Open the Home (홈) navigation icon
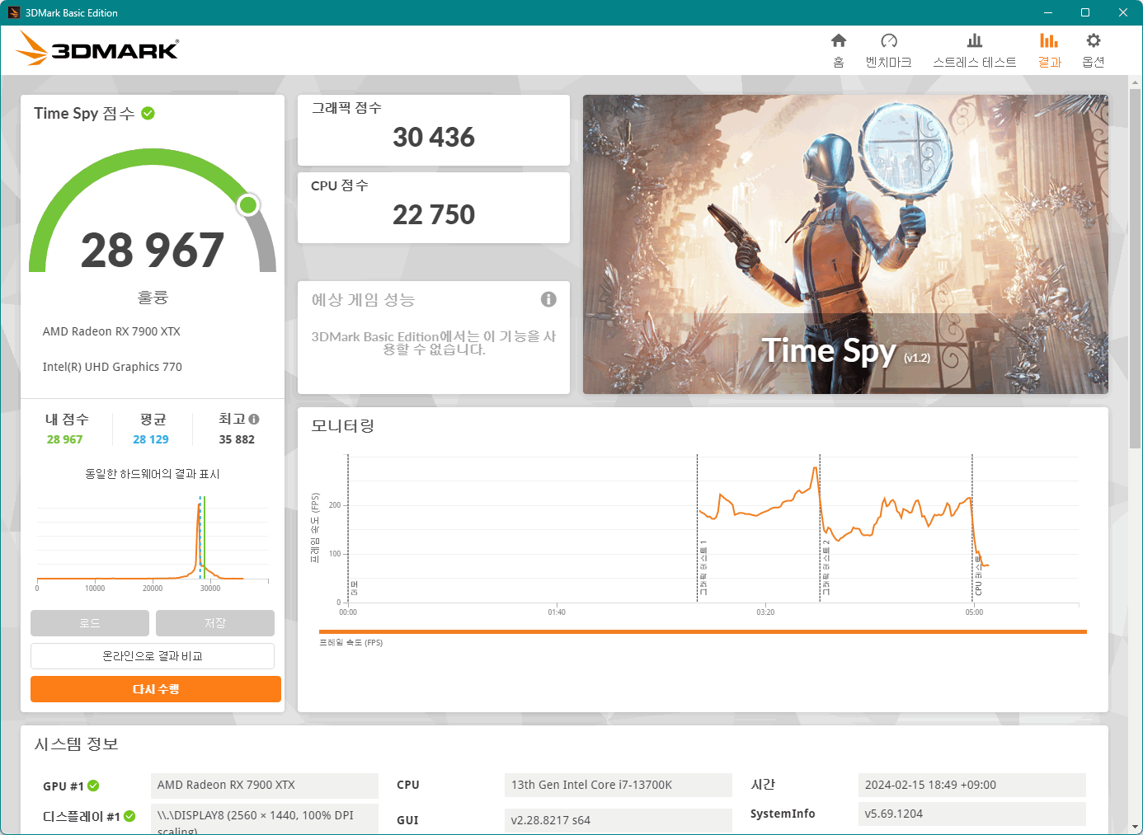Image resolution: width=1143 pixels, height=835 pixels. 839,40
